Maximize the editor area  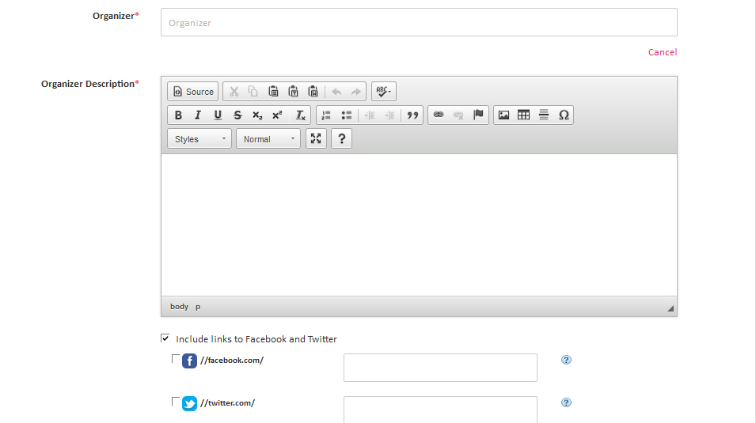point(316,139)
